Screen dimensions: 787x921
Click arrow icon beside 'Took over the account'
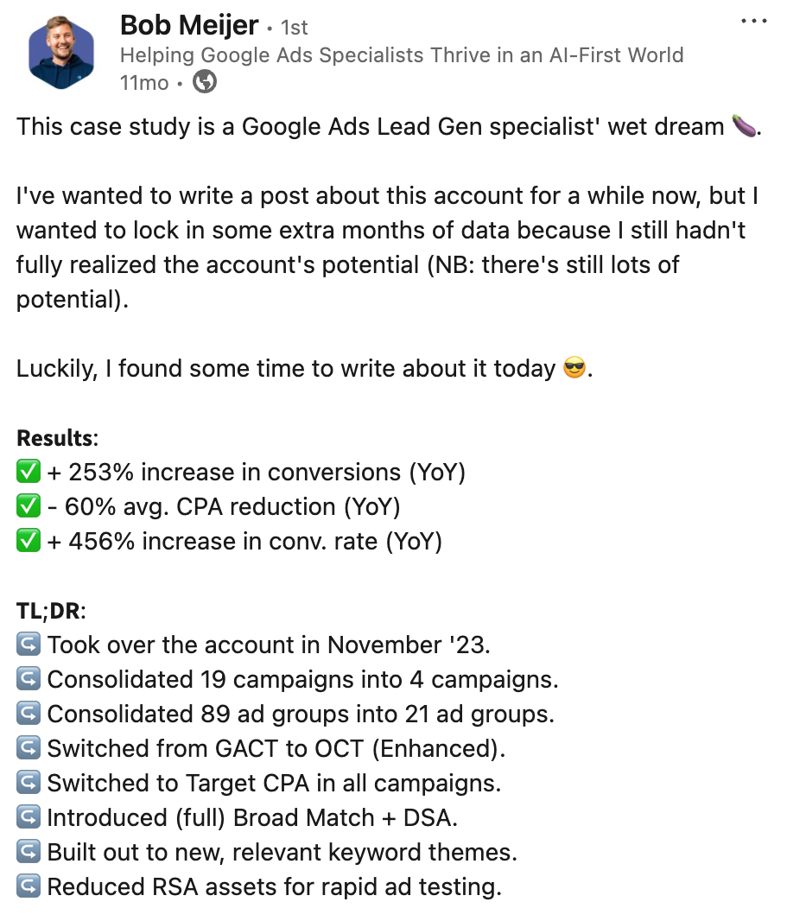click(x=29, y=645)
